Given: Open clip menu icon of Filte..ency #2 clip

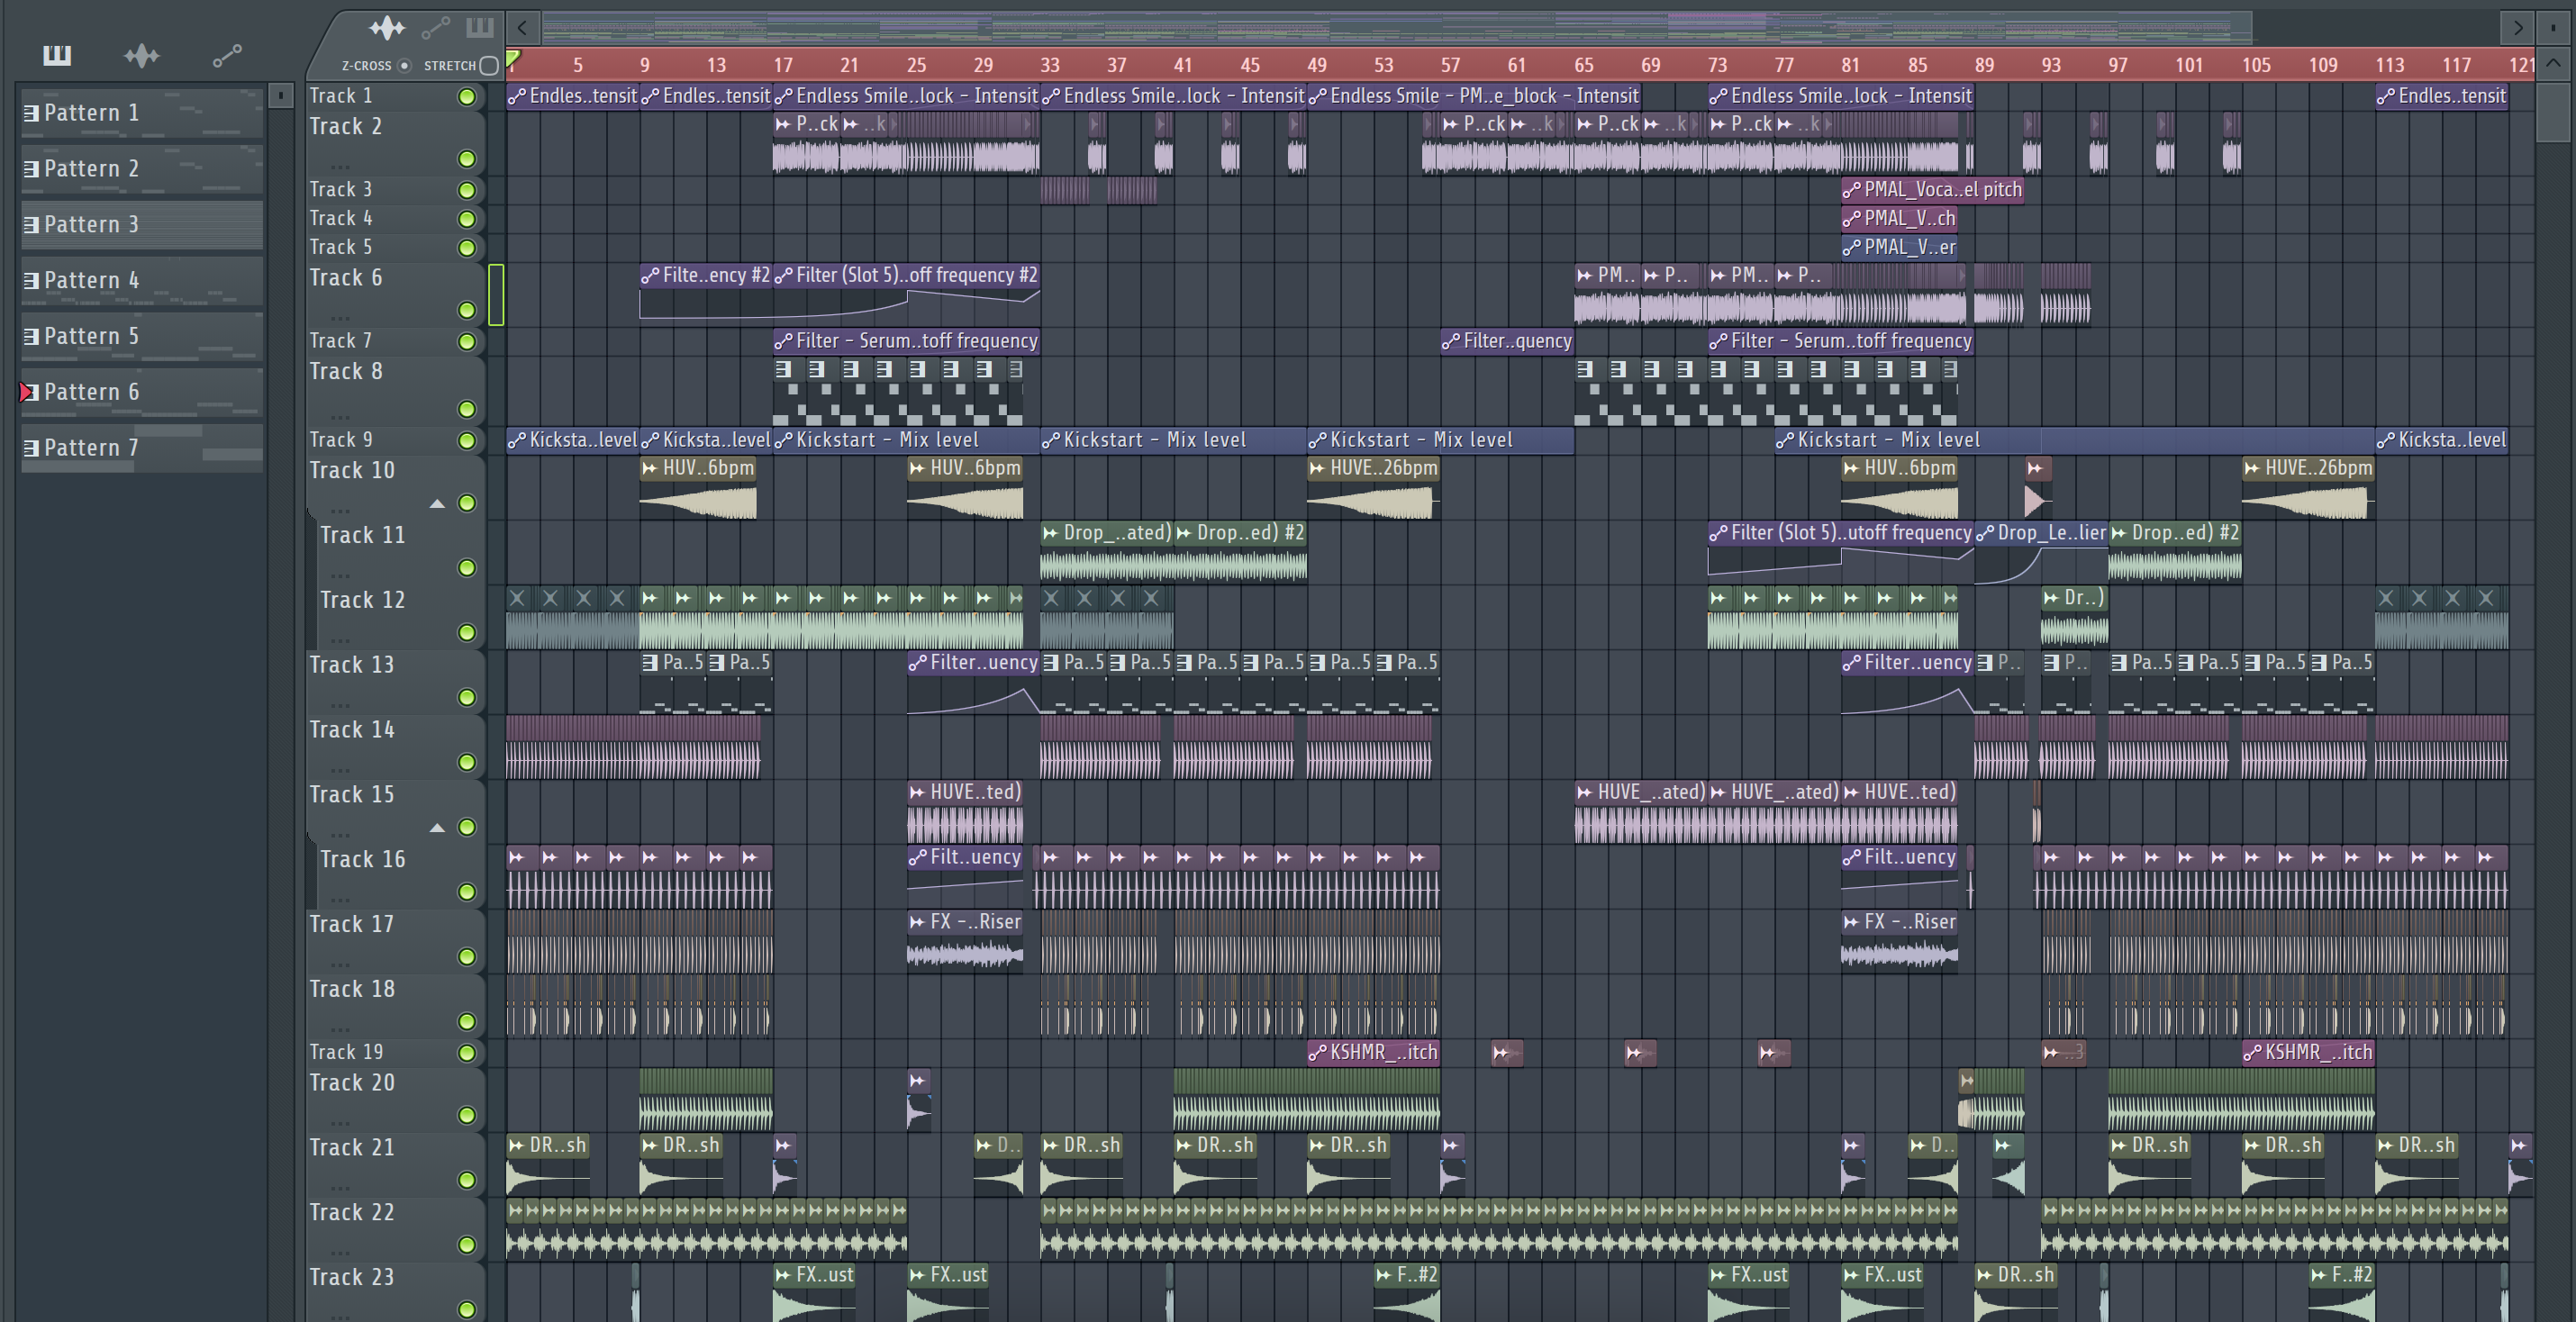Looking at the screenshot, I should tap(651, 276).
